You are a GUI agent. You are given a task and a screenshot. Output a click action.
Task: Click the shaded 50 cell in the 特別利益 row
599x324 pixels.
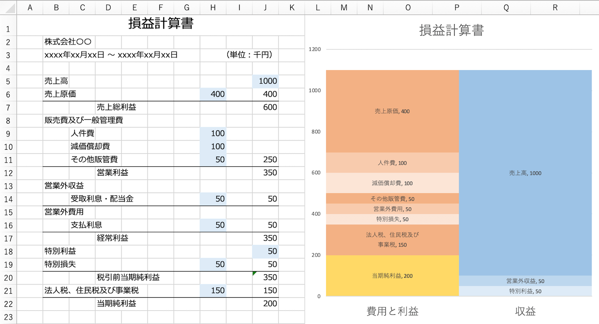(266, 251)
